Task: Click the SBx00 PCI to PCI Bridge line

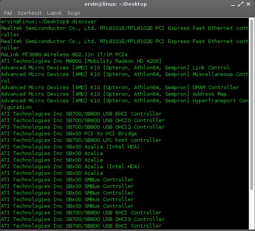Action: [x=69, y=134]
